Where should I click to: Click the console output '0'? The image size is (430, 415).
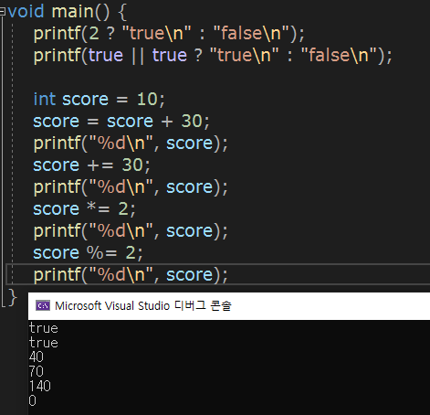[x=33, y=400]
